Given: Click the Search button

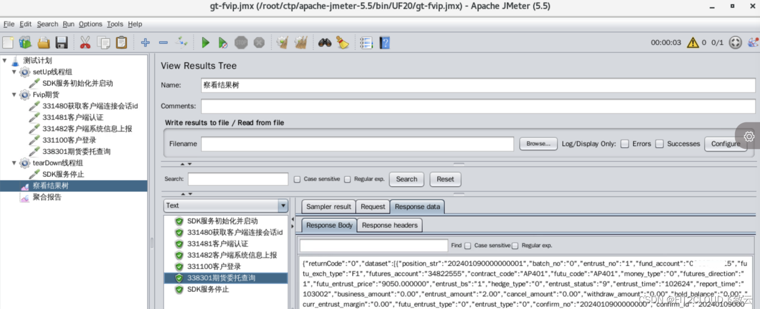Looking at the screenshot, I should pos(406,179).
